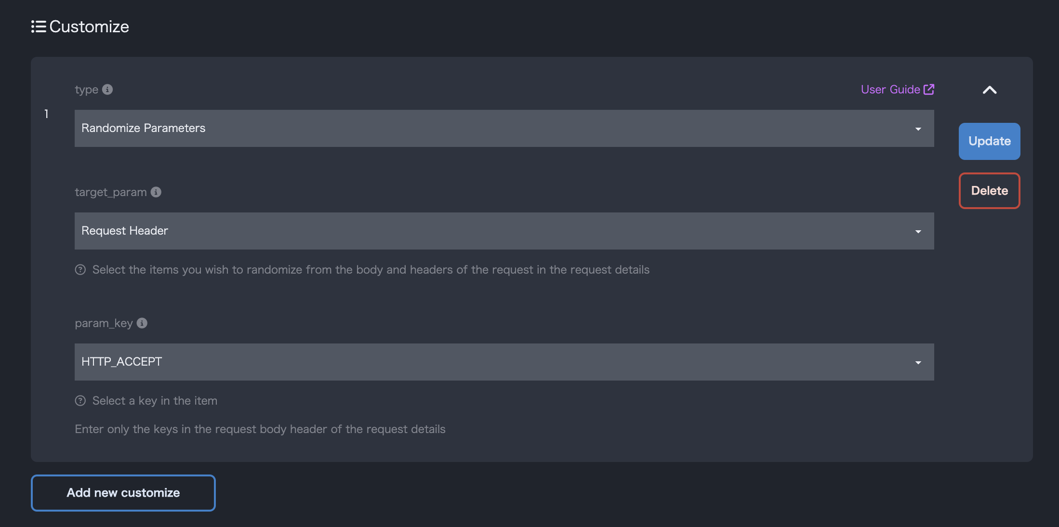Click the question icon before randomize hint

coord(80,270)
